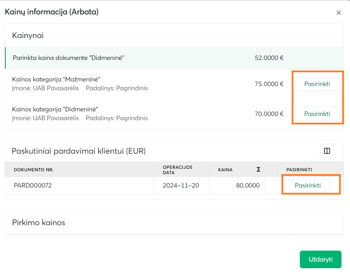Viewport: 350px width, 276px height.
Task: Select the PARD000072 document number cell
Action: (33, 185)
